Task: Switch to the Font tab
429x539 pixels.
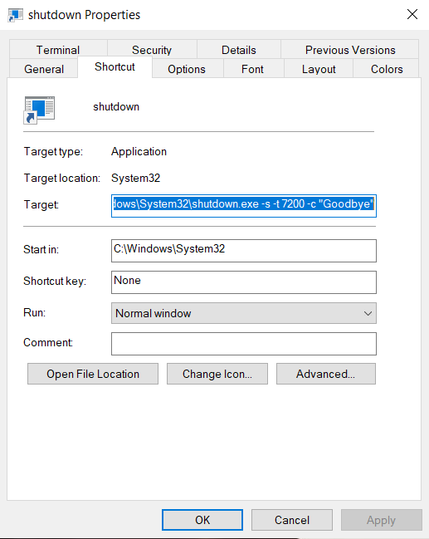Action: pyautogui.click(x=252, y=69)
